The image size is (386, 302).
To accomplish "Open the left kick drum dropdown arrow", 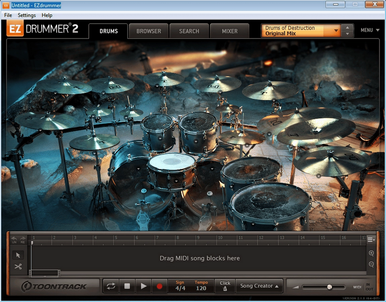I will pos(138,168).
